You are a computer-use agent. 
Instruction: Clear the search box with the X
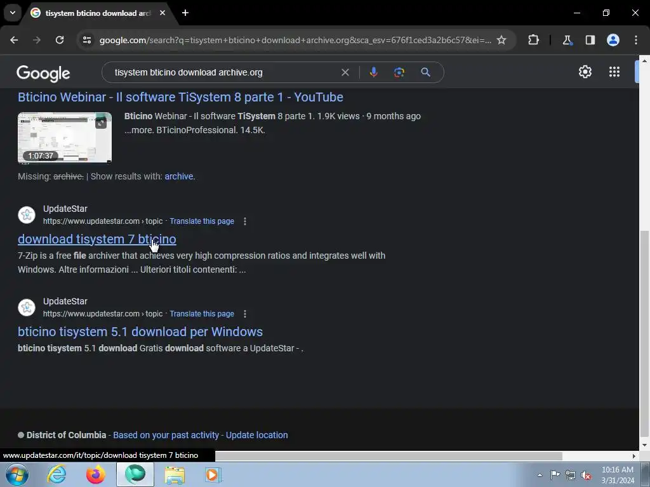click(345, 72)
